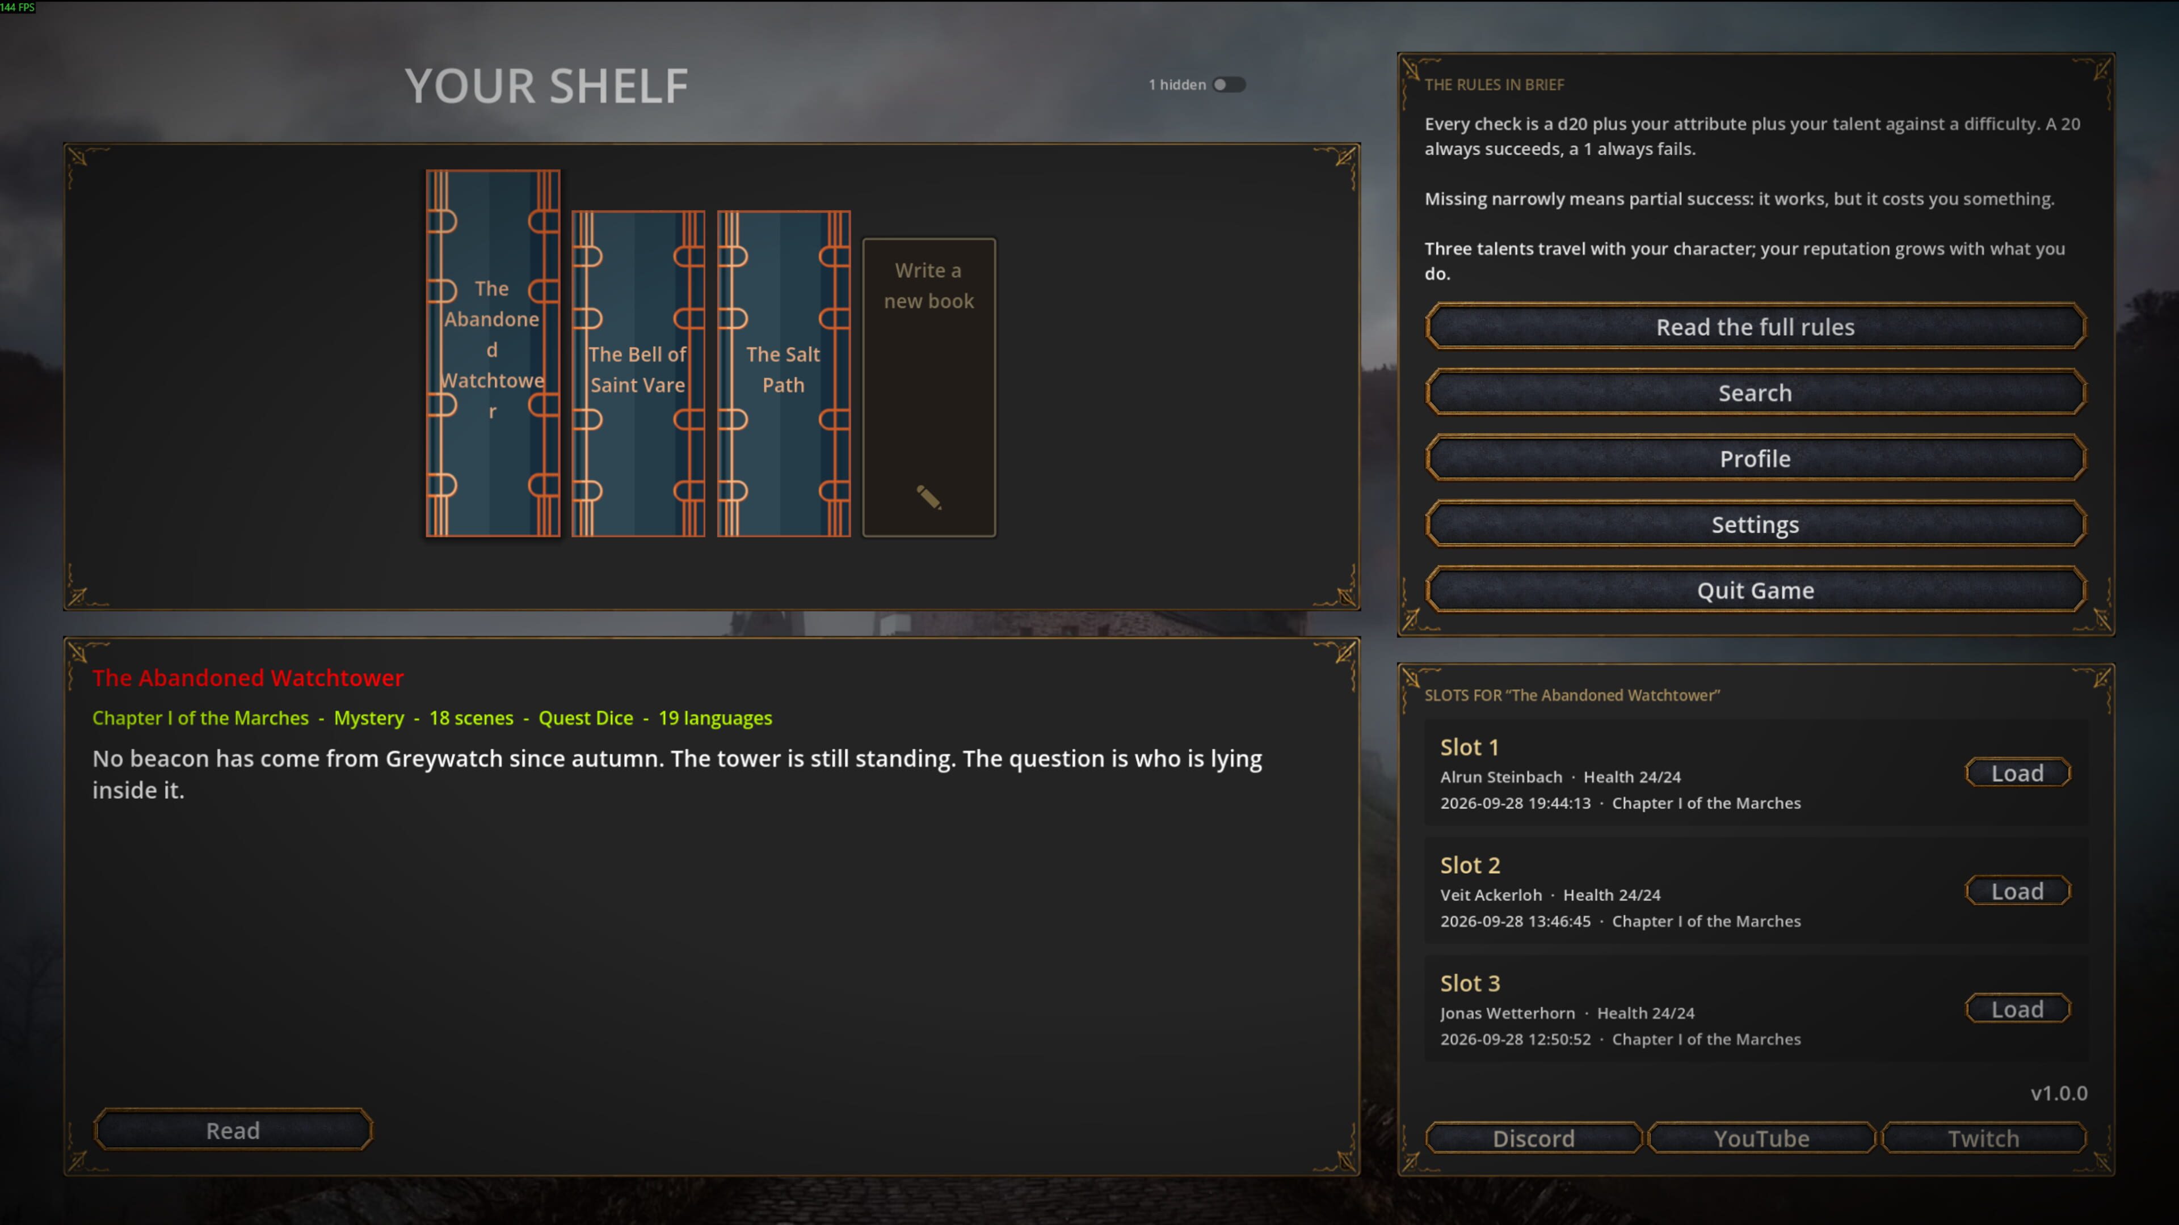Image resolution: width=2179 pixels, height=1225 pixels.
Task: Open the Profile menu button
Action: 1755,458
